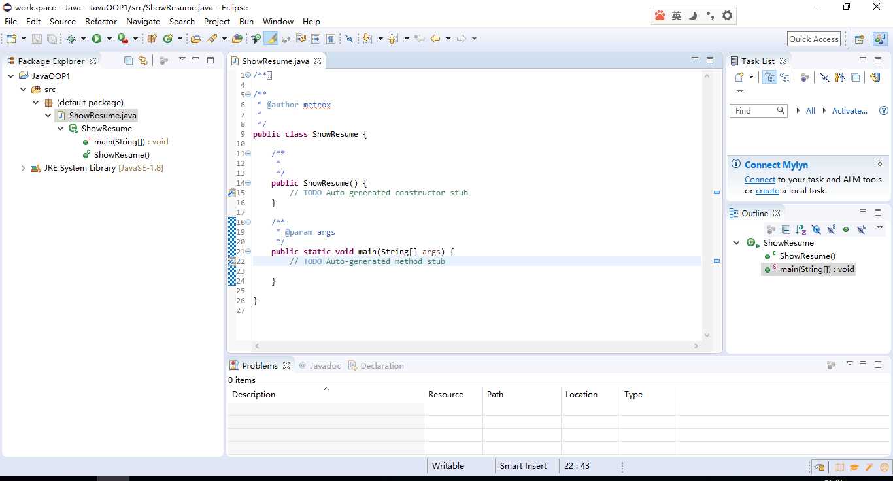Toggle Hide Fields in Outline toolbar

[816, 229]
